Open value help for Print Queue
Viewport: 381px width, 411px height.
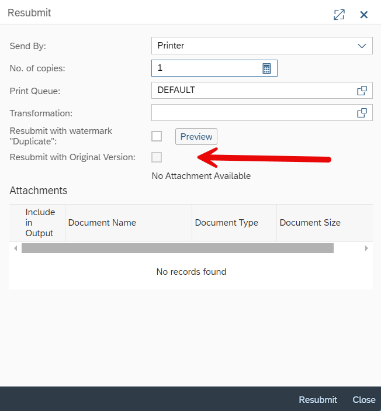pyautogui.click(x=362, y=91)
